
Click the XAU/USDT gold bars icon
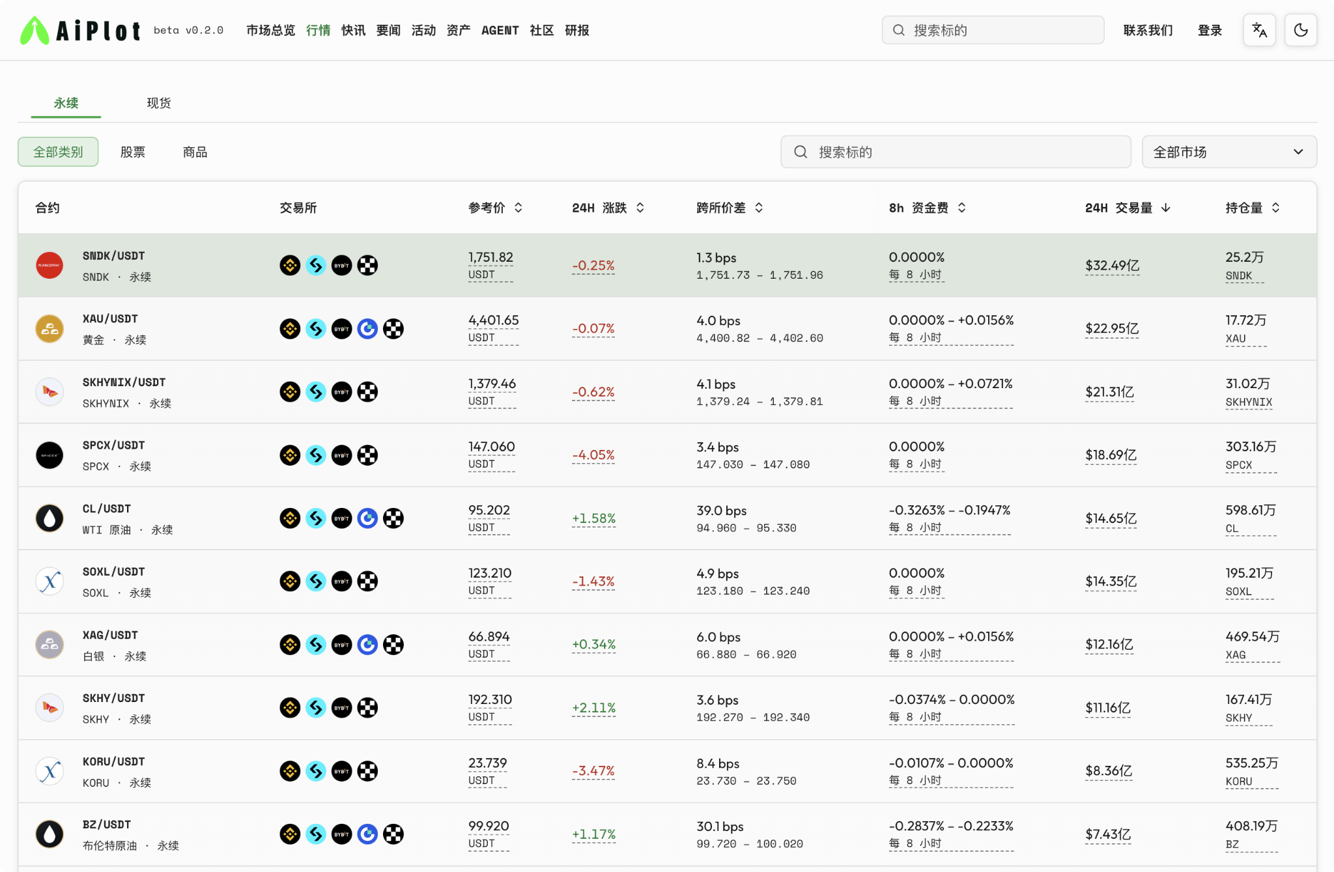(50, 329)
